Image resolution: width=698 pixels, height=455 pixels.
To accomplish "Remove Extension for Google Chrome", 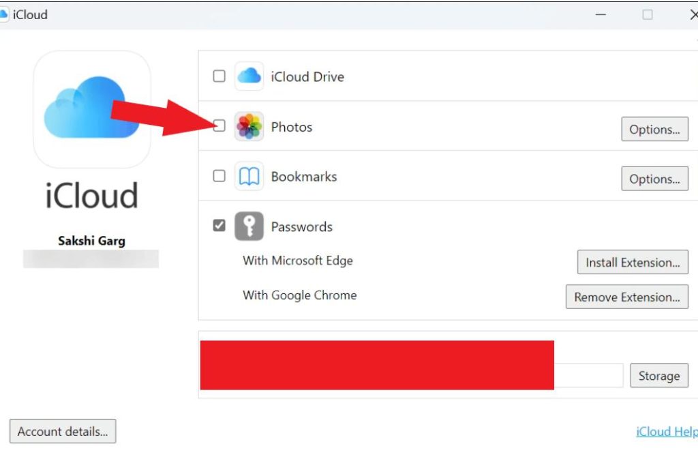I will pos(627,297).
